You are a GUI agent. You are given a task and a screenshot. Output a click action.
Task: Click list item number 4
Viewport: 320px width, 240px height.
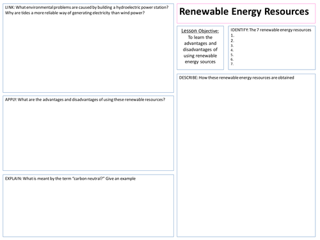[x=232, y=50]
